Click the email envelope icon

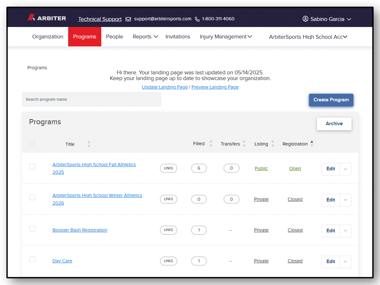click(x=128, y=19)
